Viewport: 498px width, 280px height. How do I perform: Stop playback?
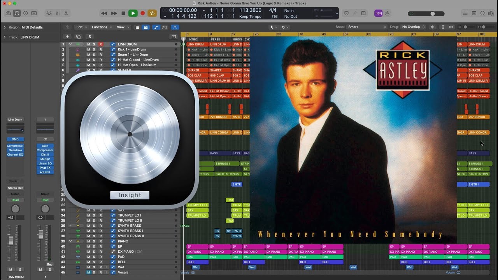pos(123,13)
